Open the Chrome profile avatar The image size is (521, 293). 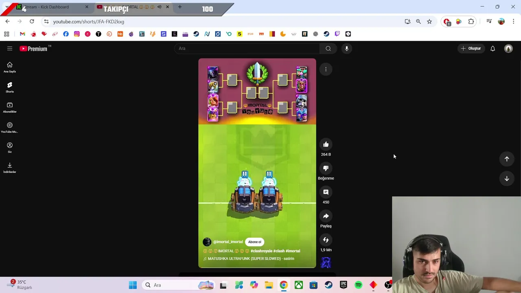click(x=501, y=22)
